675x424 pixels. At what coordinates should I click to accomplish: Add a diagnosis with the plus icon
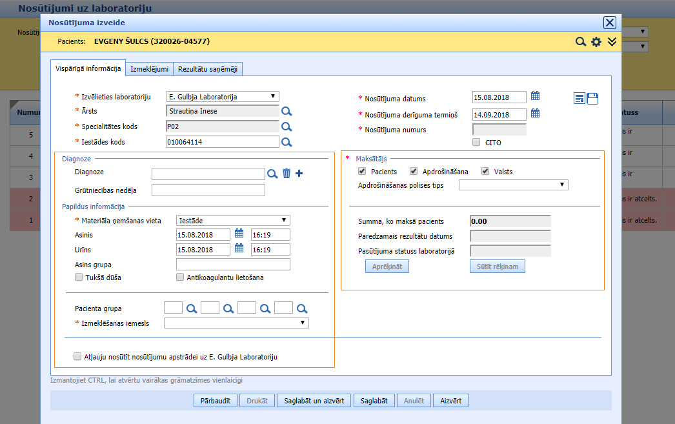pyautogui.click(x=299, y=173)
